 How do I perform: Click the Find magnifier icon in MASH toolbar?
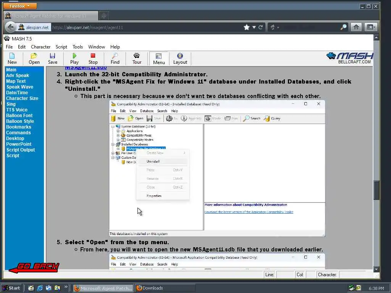(115, 58)
